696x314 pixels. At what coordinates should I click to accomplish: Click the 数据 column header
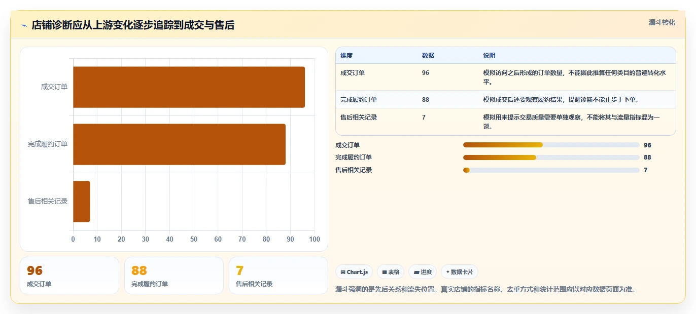pyautogui.click(x=428, y=56)
